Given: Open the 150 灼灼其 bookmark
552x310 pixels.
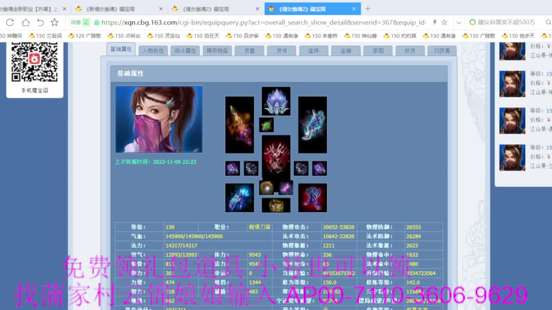Looking at the screenshot, I should [x=400, y=36].
